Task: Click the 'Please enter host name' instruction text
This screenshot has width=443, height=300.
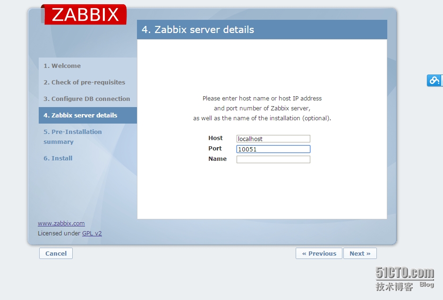Action: [262, 108]
